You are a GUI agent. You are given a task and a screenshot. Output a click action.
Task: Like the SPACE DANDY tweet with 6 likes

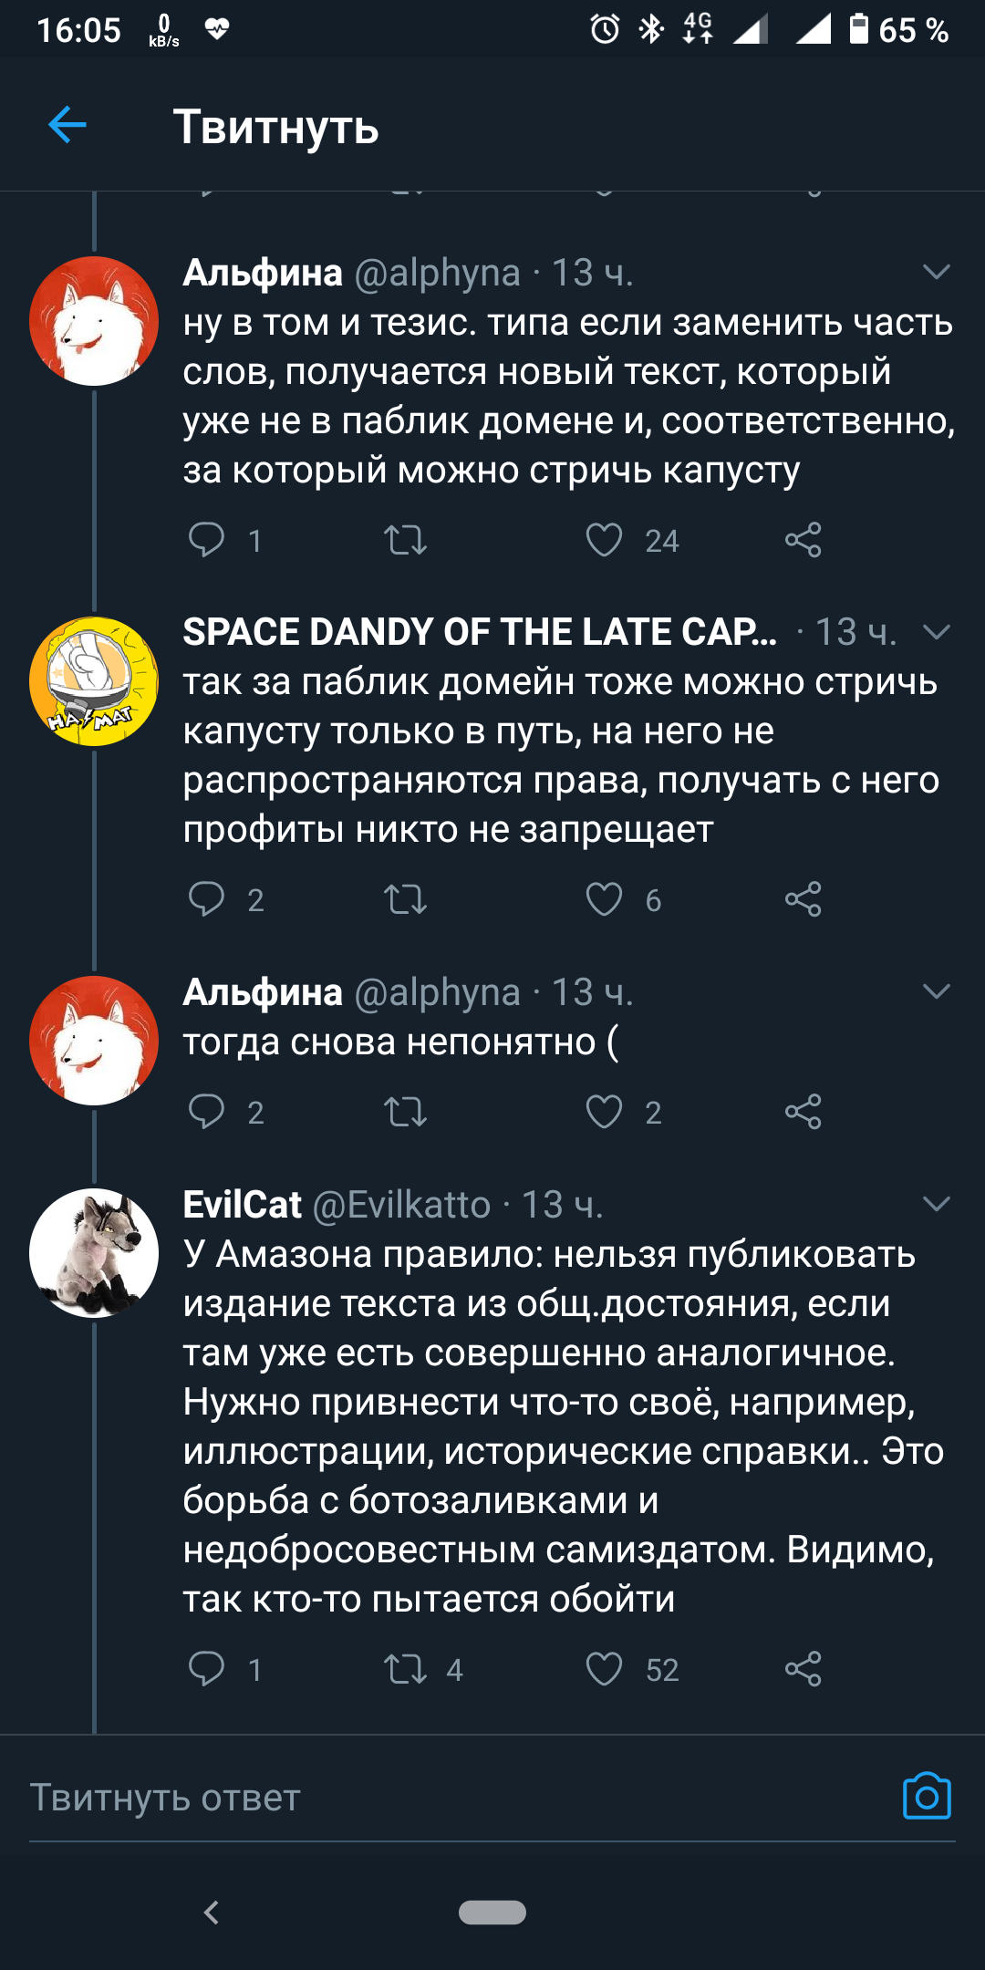(x=605, y=899)
